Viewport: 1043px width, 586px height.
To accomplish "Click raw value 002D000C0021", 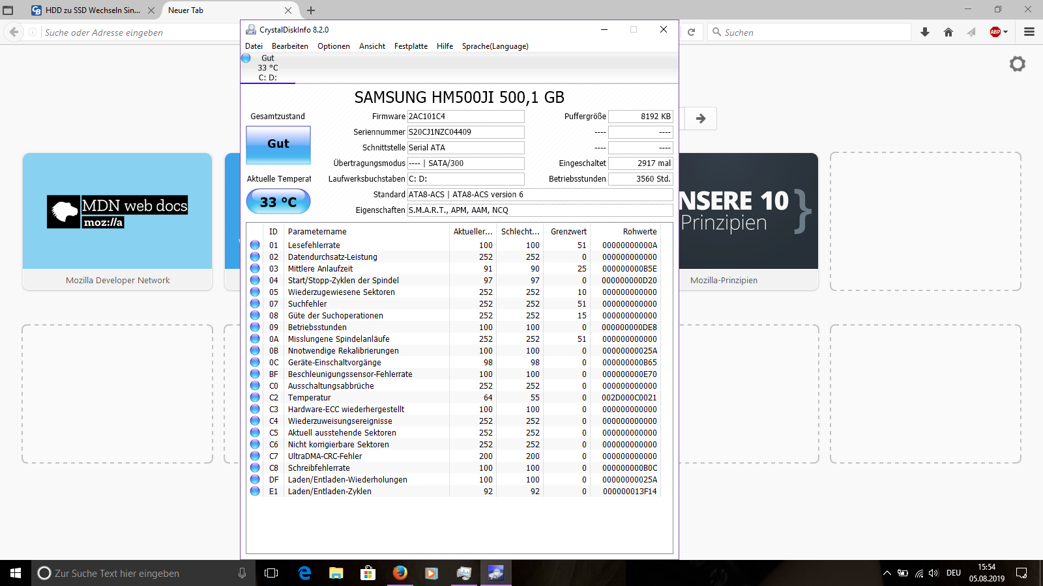I will click(629, 397).
